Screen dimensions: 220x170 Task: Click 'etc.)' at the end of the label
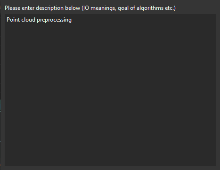point(170,8)
